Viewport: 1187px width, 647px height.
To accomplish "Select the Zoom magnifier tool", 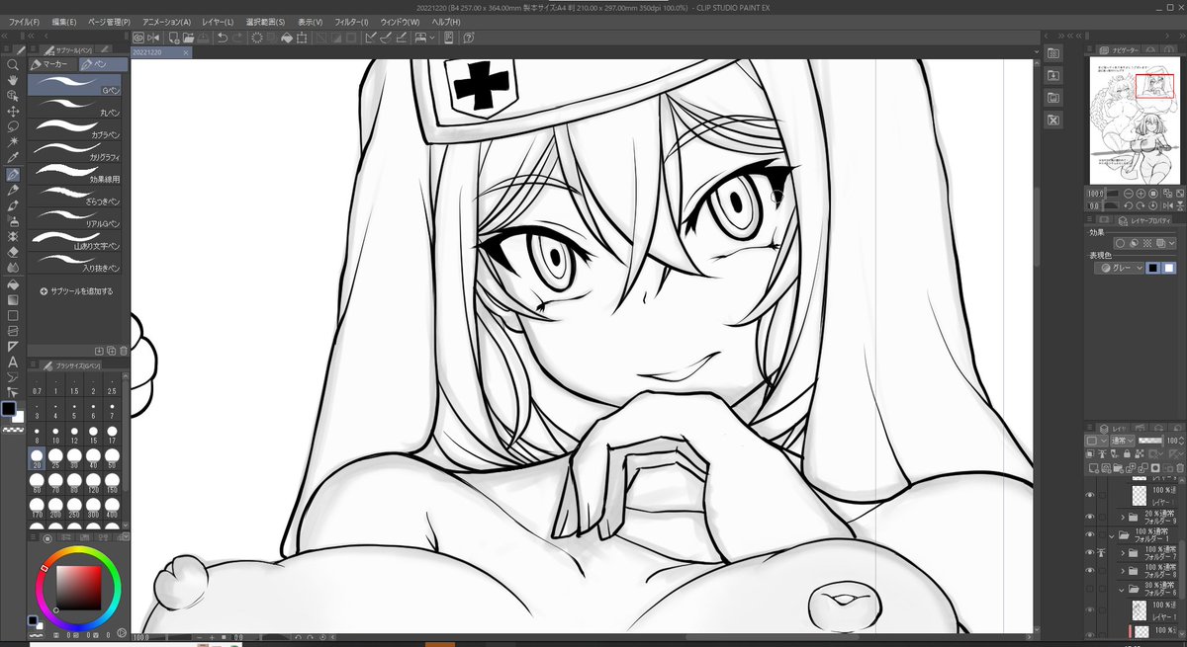I will click(x=13, y=65).
